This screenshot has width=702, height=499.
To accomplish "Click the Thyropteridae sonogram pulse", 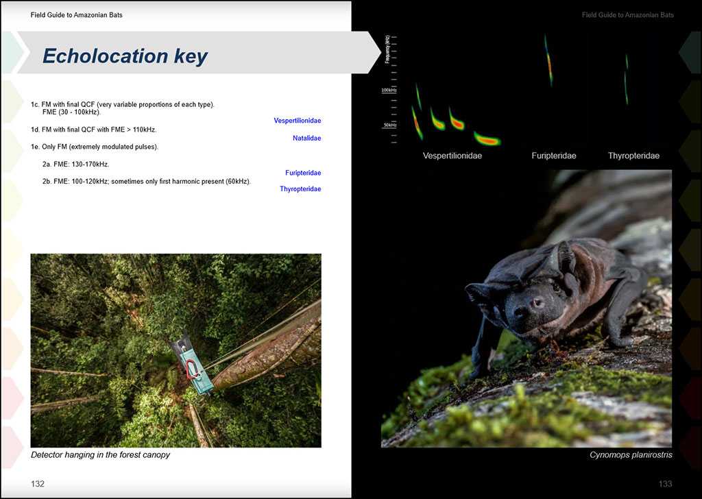I will click(x=626, y=79).
